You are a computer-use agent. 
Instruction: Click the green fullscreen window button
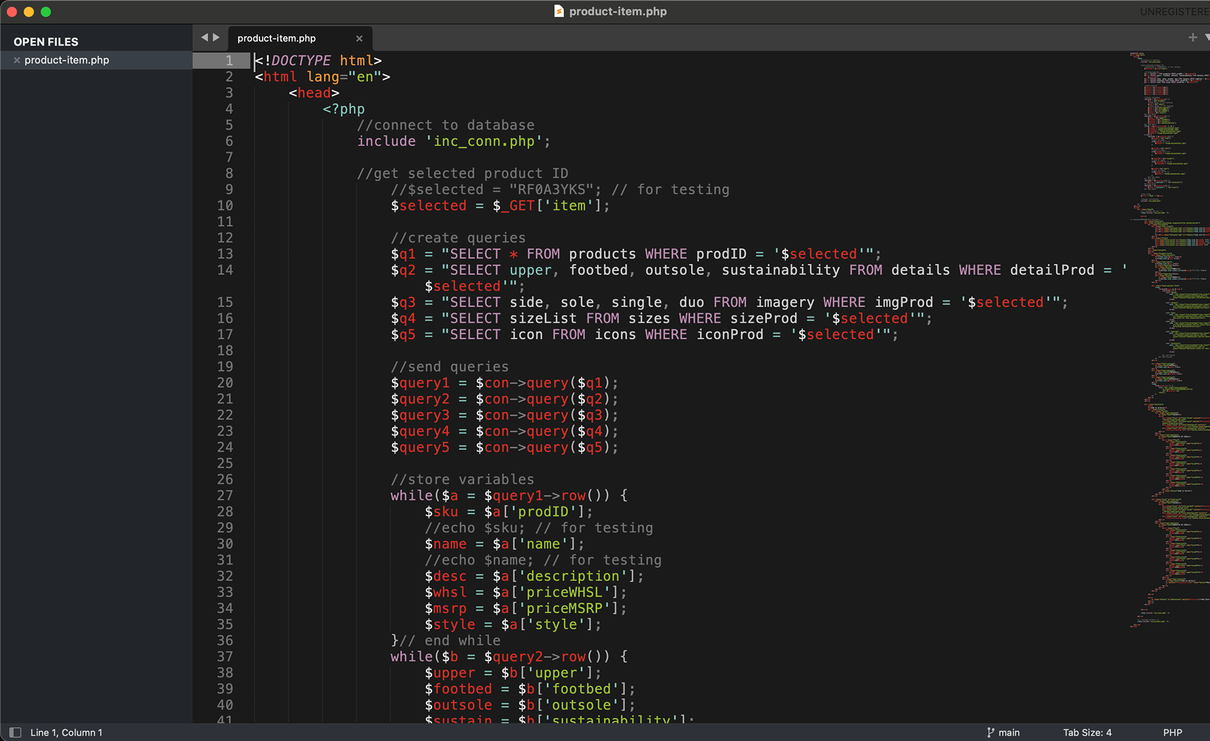point(46,11)
